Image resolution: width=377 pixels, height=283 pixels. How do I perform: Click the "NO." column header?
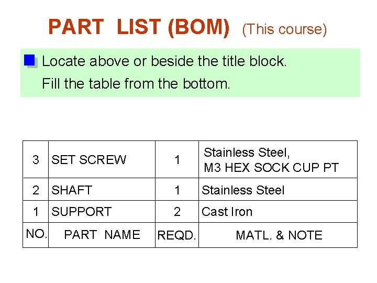click(x=36, y=234)
